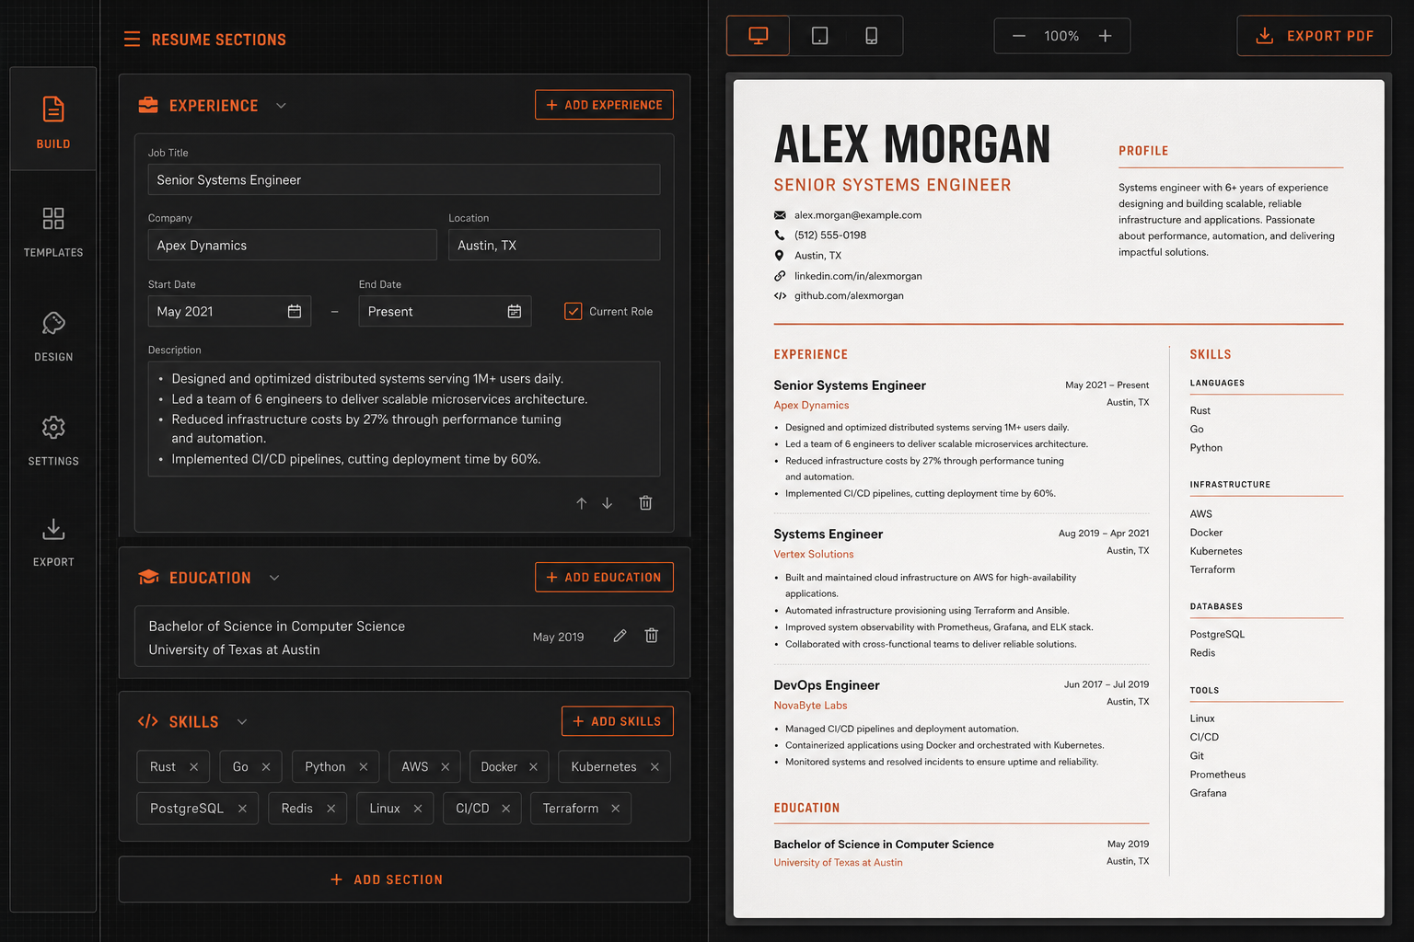Select the Kubernetes skill tag label
Image resolution: width=1414 pixels, height=942 pixels.
pyautogui.click(x=603, y=766)
